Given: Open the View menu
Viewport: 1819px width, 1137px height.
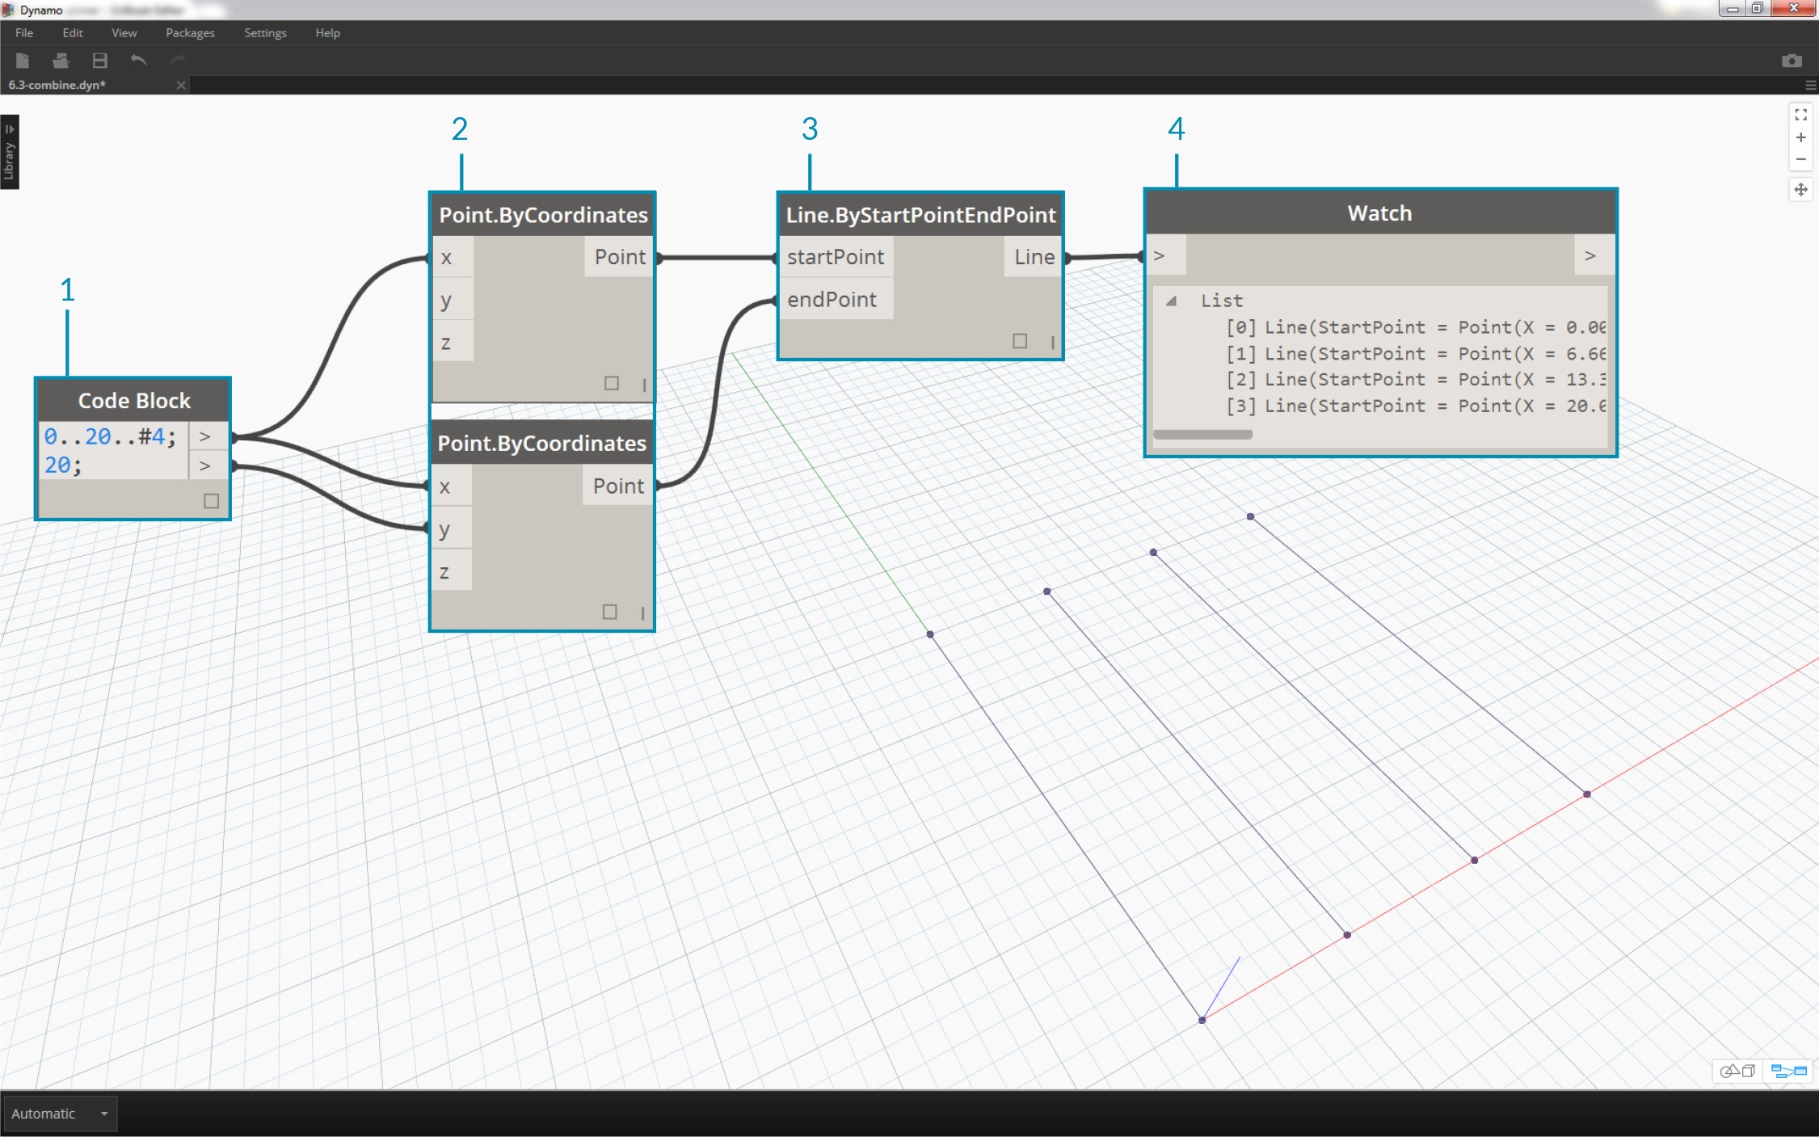Looking at the screenshot, I should (124, 33).
